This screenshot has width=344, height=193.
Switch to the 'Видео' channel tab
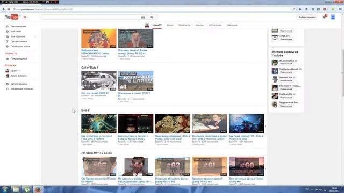click(x=170, y=25)
